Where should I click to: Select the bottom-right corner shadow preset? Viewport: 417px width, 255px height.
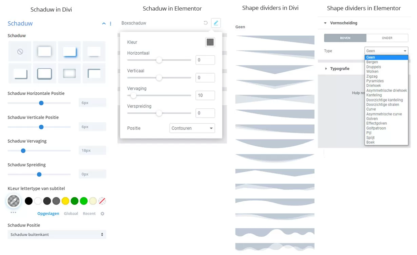(19, 73)
